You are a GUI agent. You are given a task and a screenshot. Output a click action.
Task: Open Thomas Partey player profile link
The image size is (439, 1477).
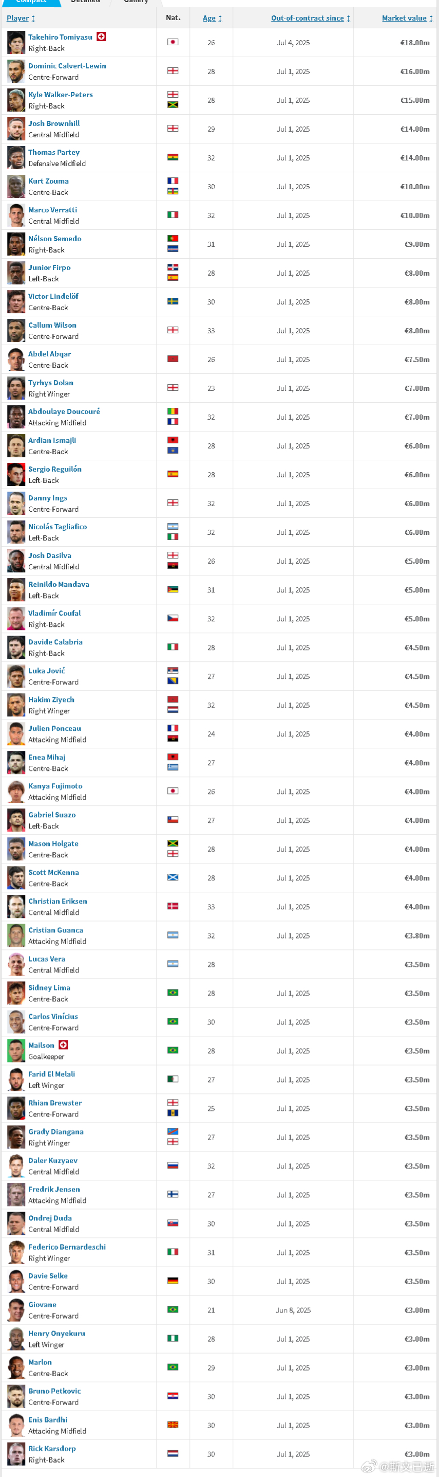(x=54, y=153)
